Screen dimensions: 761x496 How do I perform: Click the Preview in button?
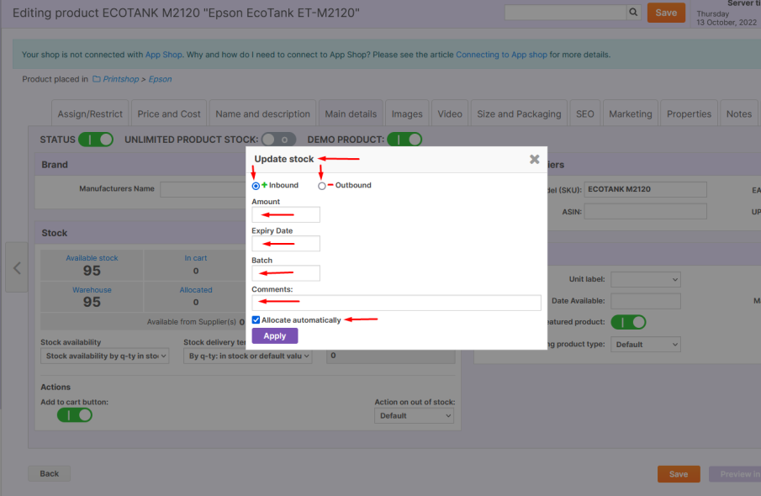735,474
